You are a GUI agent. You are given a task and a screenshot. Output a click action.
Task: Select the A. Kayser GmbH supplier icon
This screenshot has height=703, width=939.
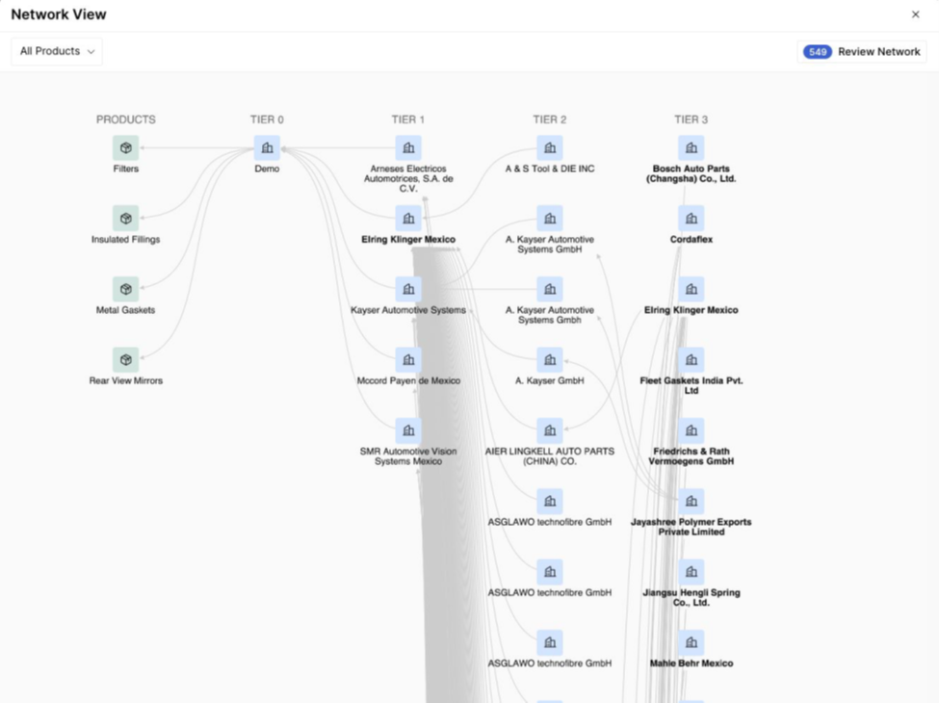click(550, 360)
